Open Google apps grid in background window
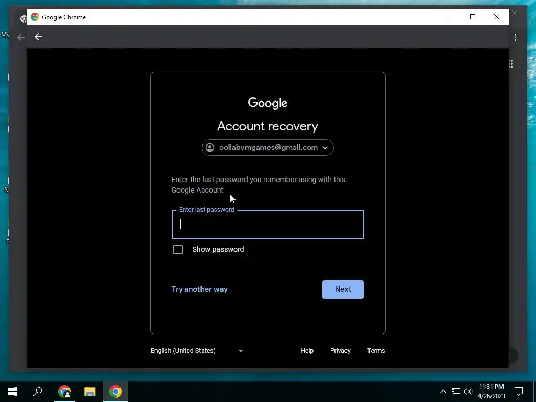This screenshot has width=536, height=402. pos(511,64)
